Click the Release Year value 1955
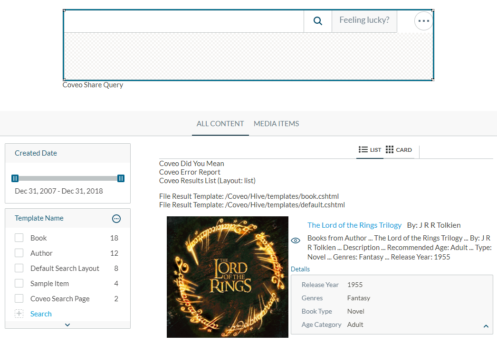The image size is (497, 352). click(x=355, y=285)
